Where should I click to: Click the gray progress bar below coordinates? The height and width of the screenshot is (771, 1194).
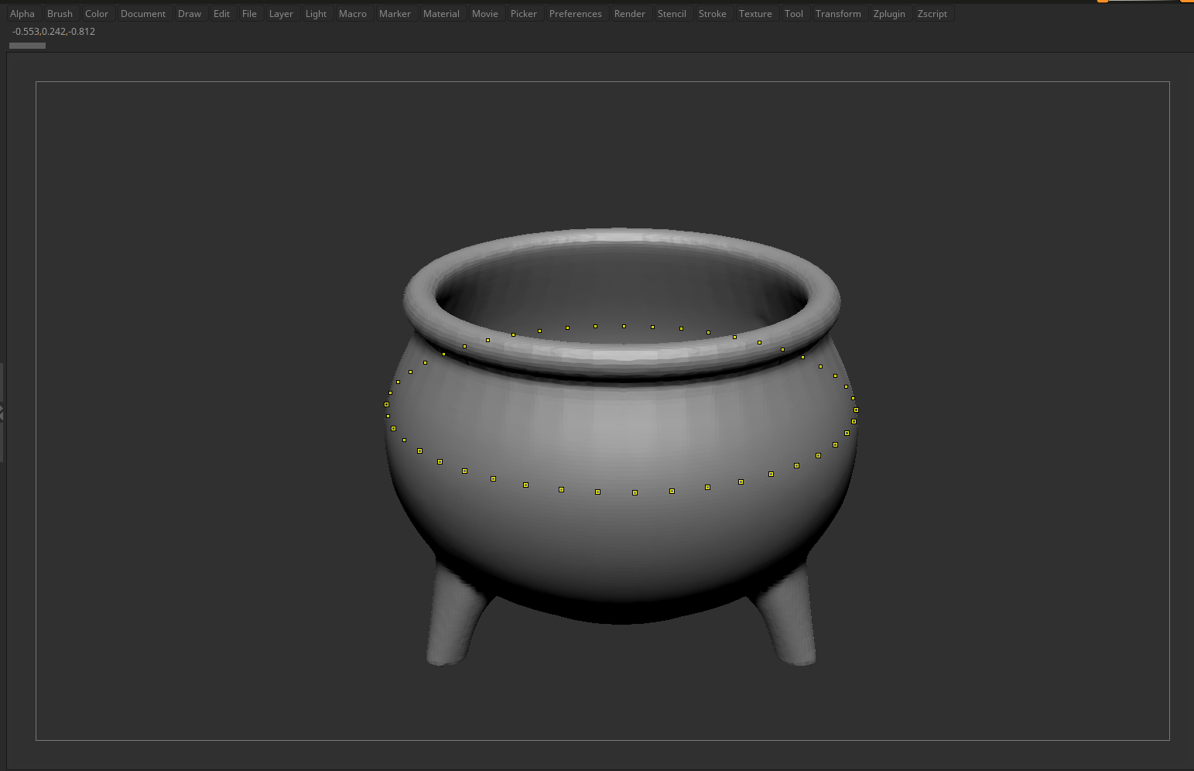coord(27,46)
